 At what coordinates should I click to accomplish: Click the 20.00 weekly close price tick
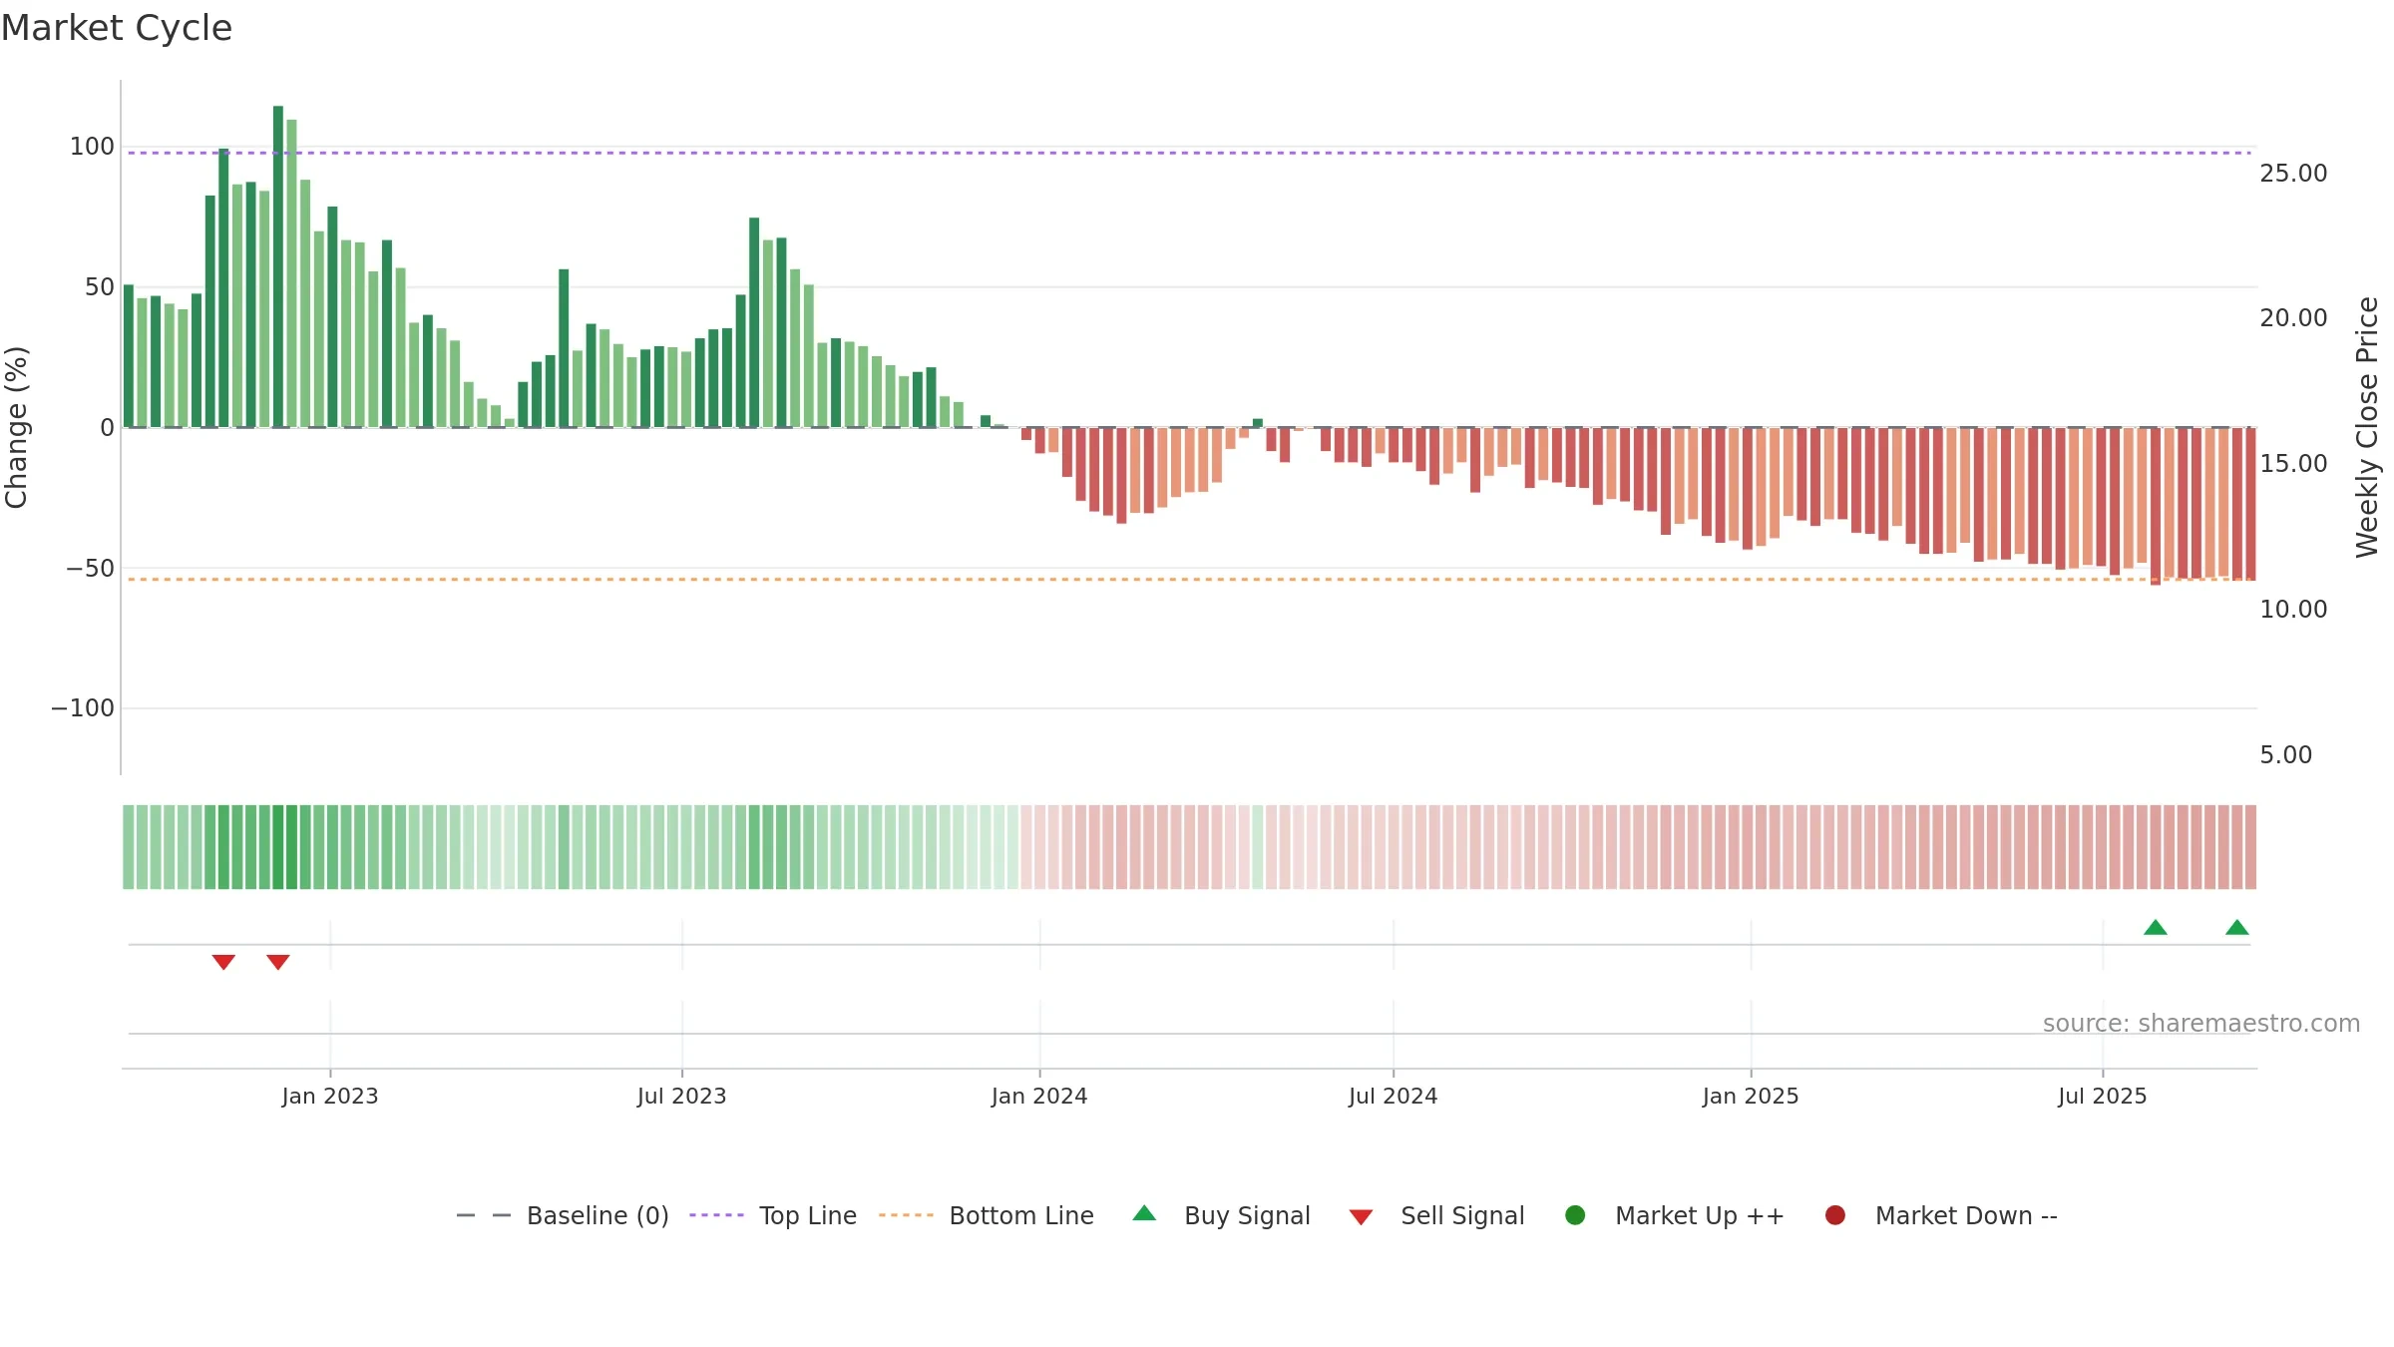[2293, 318]
